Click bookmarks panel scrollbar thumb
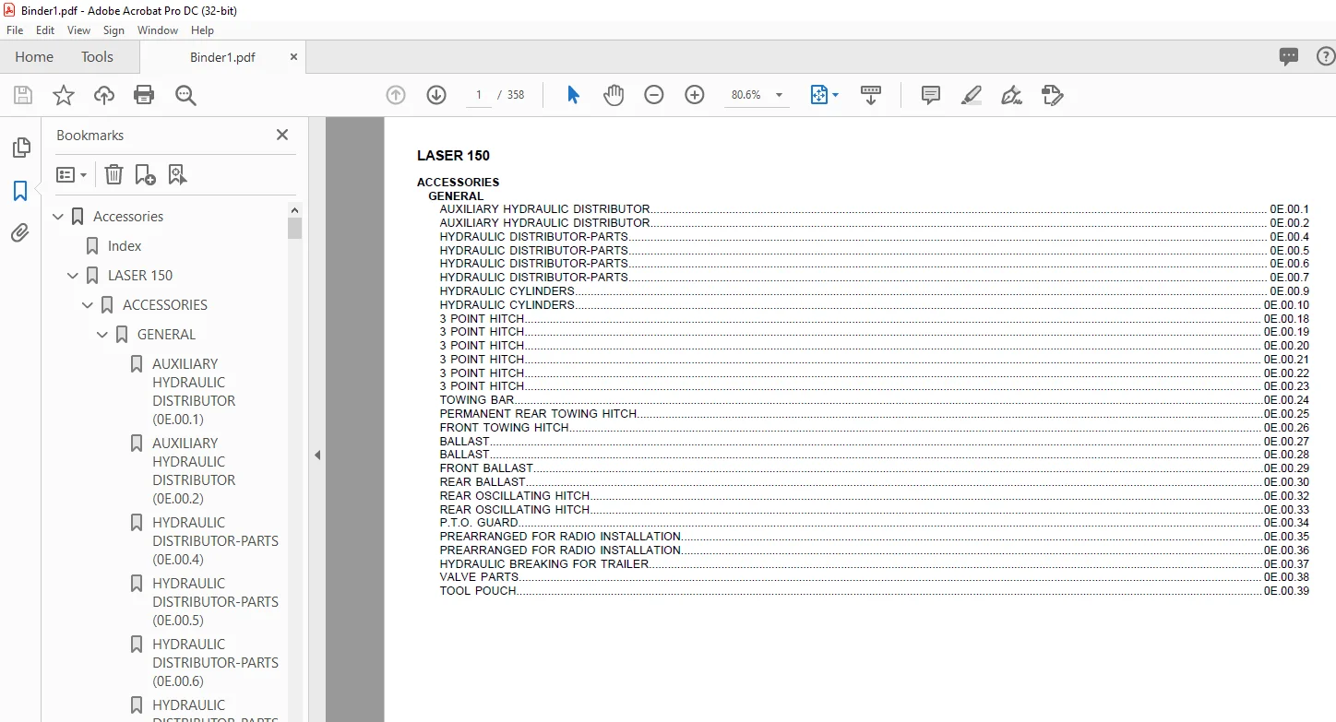1336x722 pixels. (x=295, y=228)
